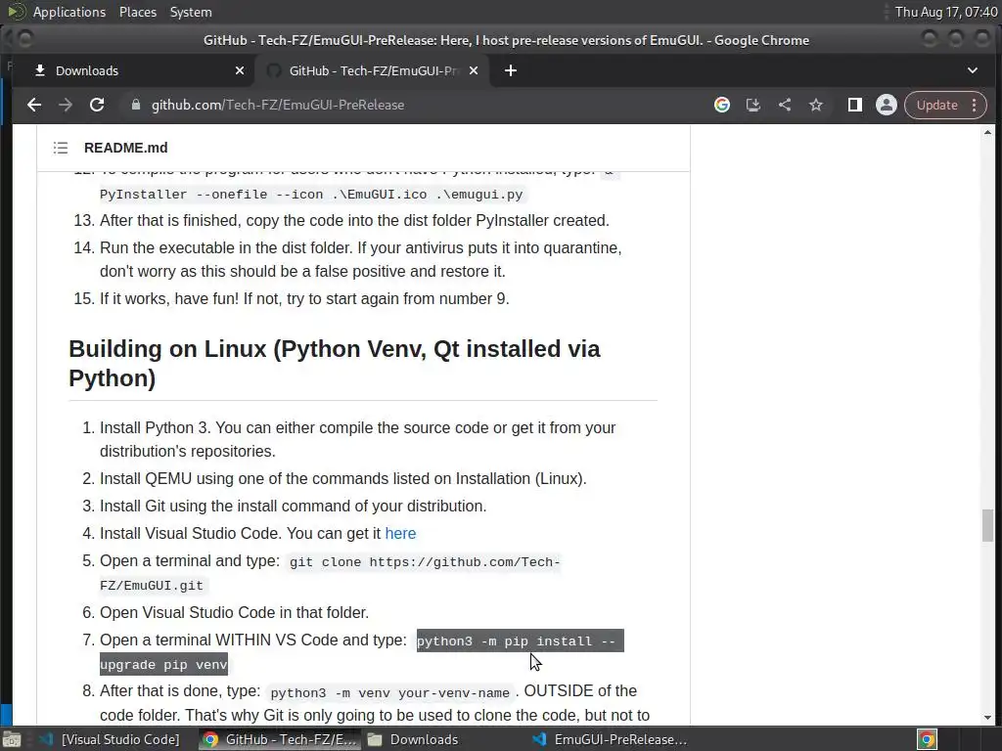1002x751 pixels.
Task: Open the Applications menu
Action: [69, 12]
